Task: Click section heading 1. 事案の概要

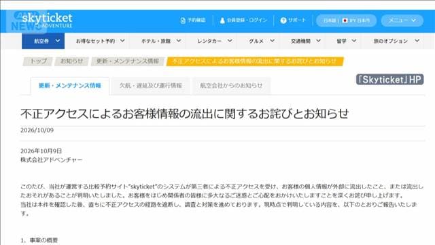Action: click(39, 240)
